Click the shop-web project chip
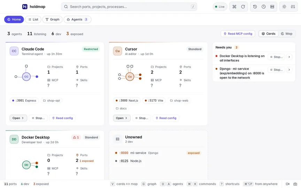Screen dimensions: 301x188 pyautogui.click(x=179, y=101)
